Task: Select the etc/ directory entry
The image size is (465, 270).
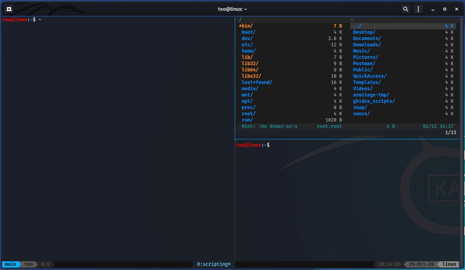Action: click(x=291, y=45)
